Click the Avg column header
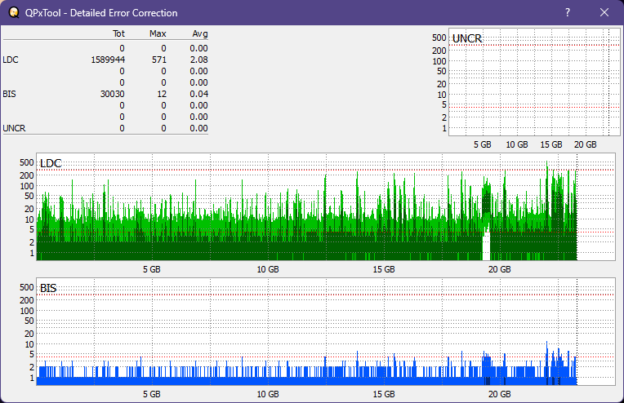Image resolution: width=624 pixels, height=403 pixels. [200, 33]
